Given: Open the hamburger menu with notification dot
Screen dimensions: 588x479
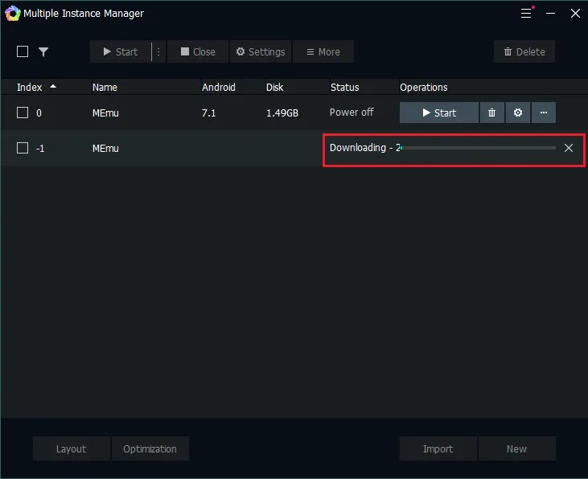Looking at the screenshot, I should 527,13.
